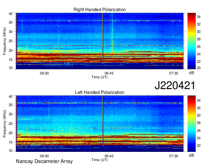Click the dB unit label under the lower colorbar
This screenshot has width=204, height=165.
(x=191, y=155)
